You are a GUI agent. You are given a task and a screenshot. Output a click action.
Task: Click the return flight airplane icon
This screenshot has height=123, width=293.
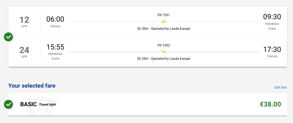click(164, 52)
